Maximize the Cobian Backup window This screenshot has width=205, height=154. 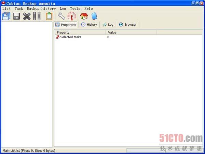click(197, 3)
